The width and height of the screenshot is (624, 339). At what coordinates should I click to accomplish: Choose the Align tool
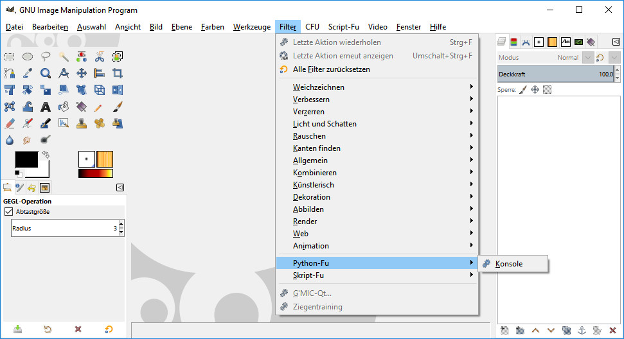(x=100, y=73)
